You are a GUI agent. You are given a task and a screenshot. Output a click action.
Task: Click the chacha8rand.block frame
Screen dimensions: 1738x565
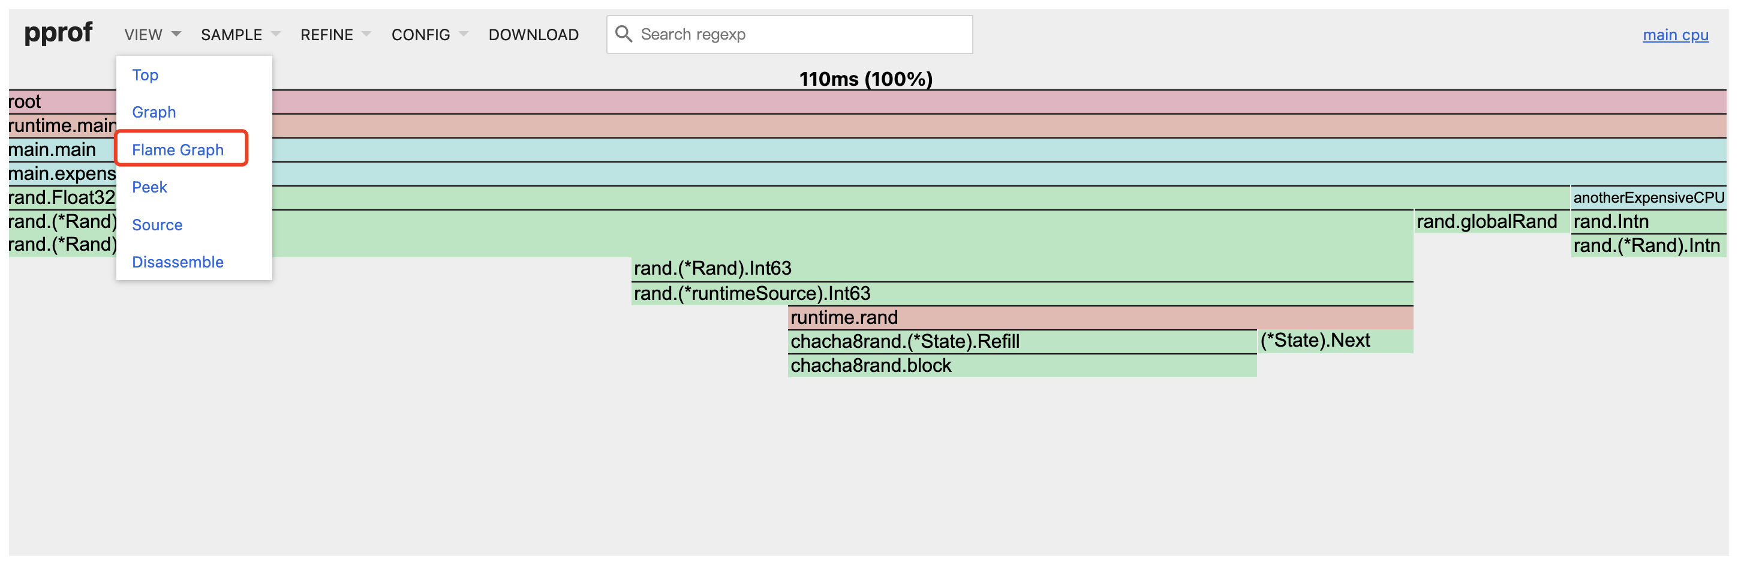pos(1021,366)
